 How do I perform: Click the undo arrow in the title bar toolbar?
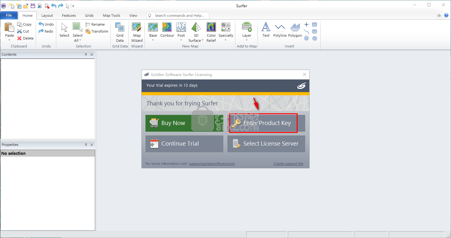tap(53, 6)
